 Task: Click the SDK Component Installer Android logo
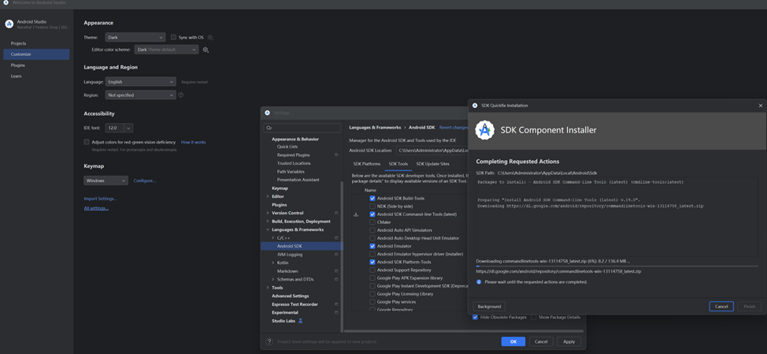click(485, 130)
